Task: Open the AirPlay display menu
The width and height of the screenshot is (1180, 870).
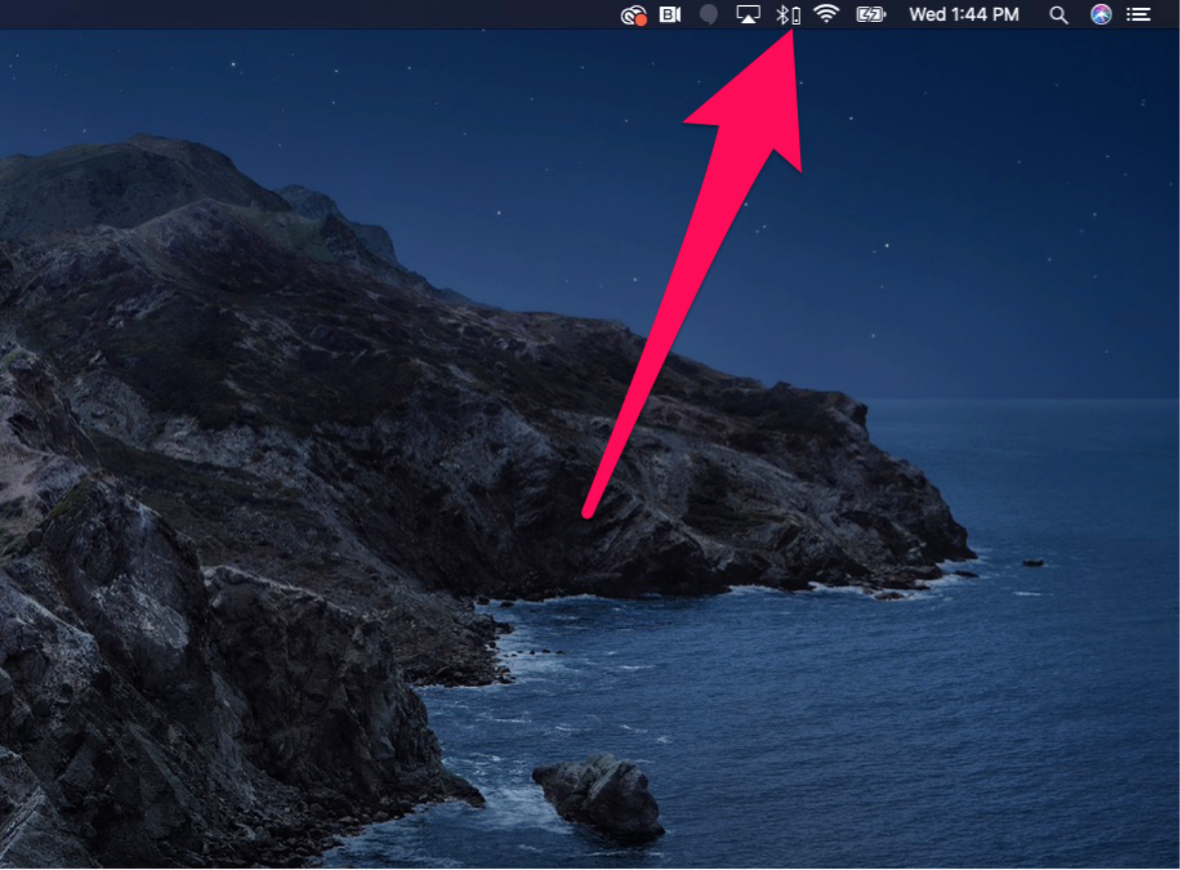Action: point(748,15)
